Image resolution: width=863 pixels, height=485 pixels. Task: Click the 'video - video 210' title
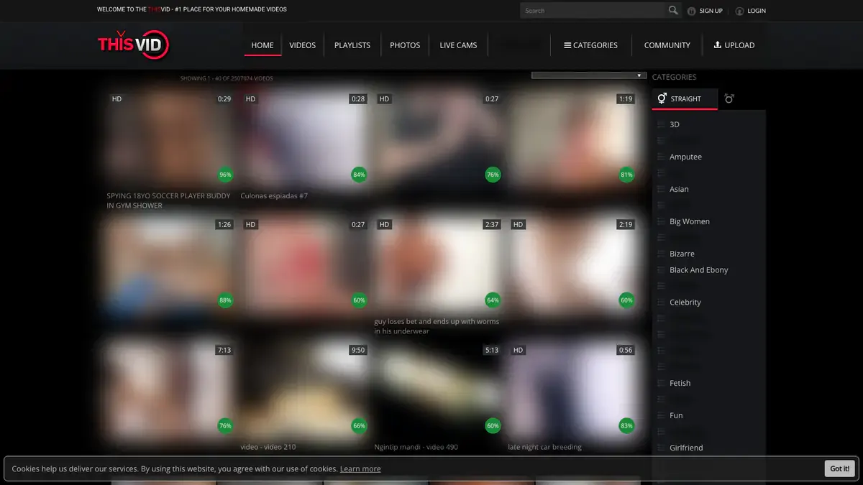pos(268,447)
